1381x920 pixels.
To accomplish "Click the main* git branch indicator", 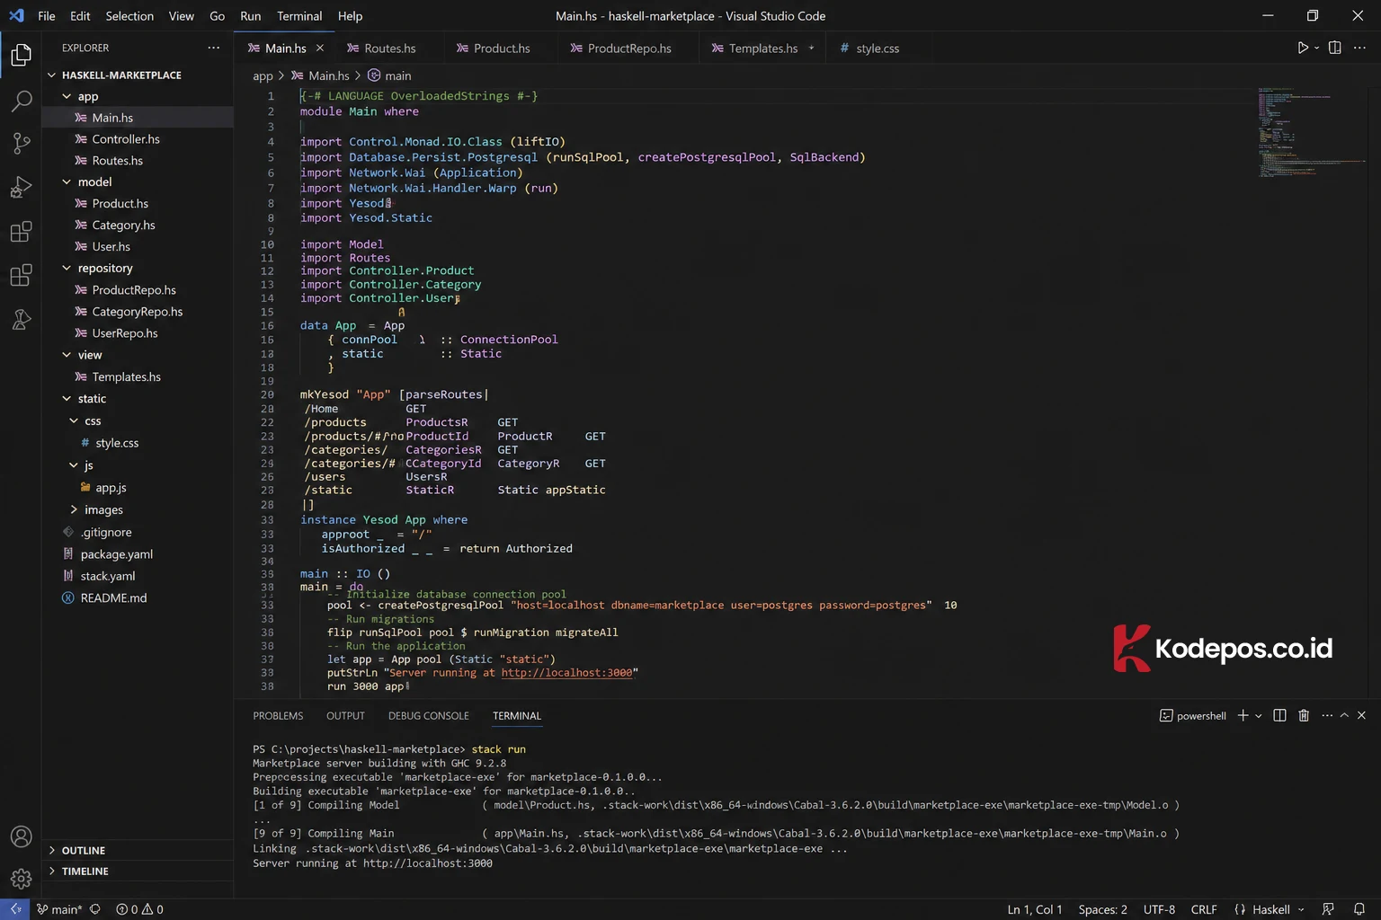I will (x=58, y=909).
